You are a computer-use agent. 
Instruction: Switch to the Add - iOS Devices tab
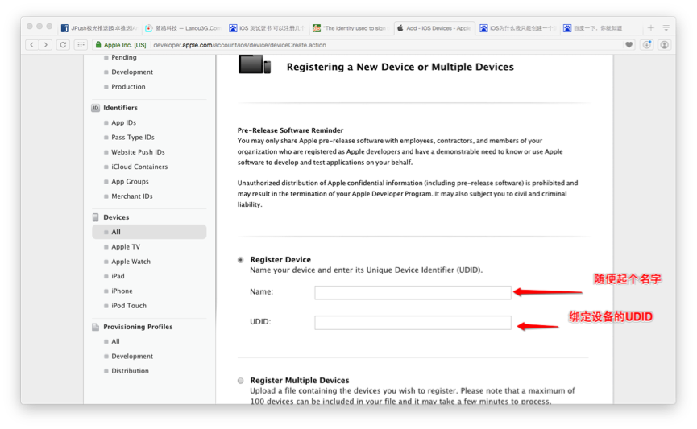(434, 28)
